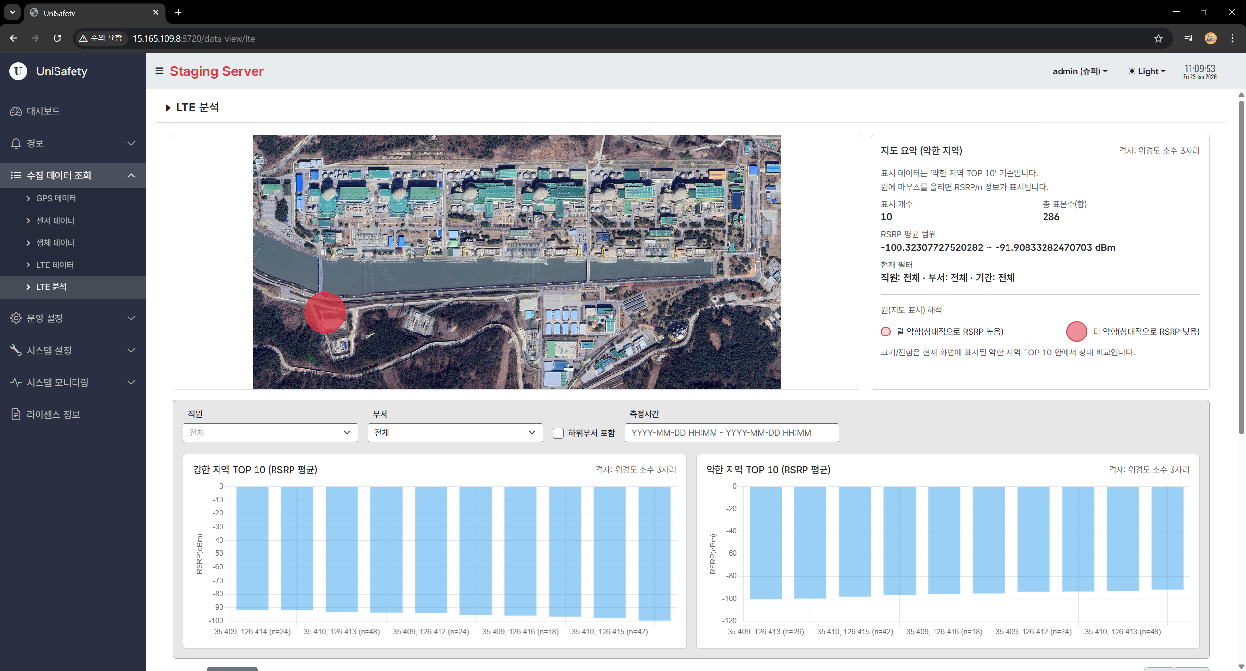1246x671 pixels.
Task: Open the Light theme dropdown
Action: pos(1147,71)
